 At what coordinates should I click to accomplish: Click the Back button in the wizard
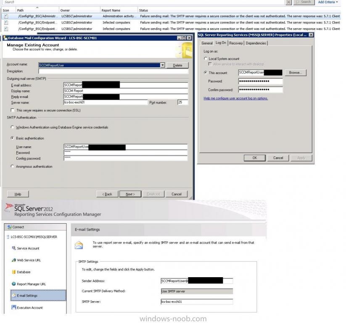pos(107,194)
